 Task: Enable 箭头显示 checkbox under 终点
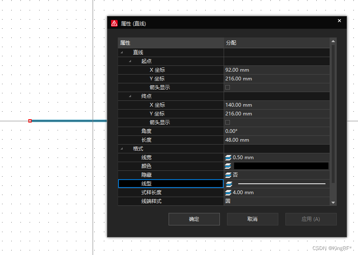coord(228,122)
